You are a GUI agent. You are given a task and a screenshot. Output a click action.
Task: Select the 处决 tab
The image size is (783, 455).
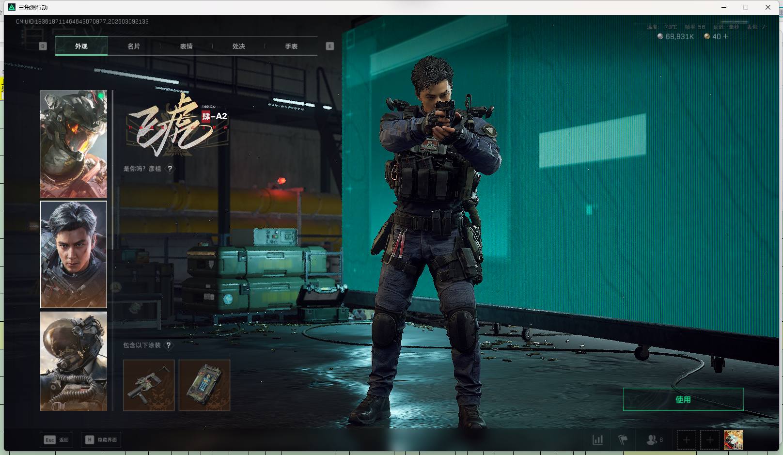[238, 46]
